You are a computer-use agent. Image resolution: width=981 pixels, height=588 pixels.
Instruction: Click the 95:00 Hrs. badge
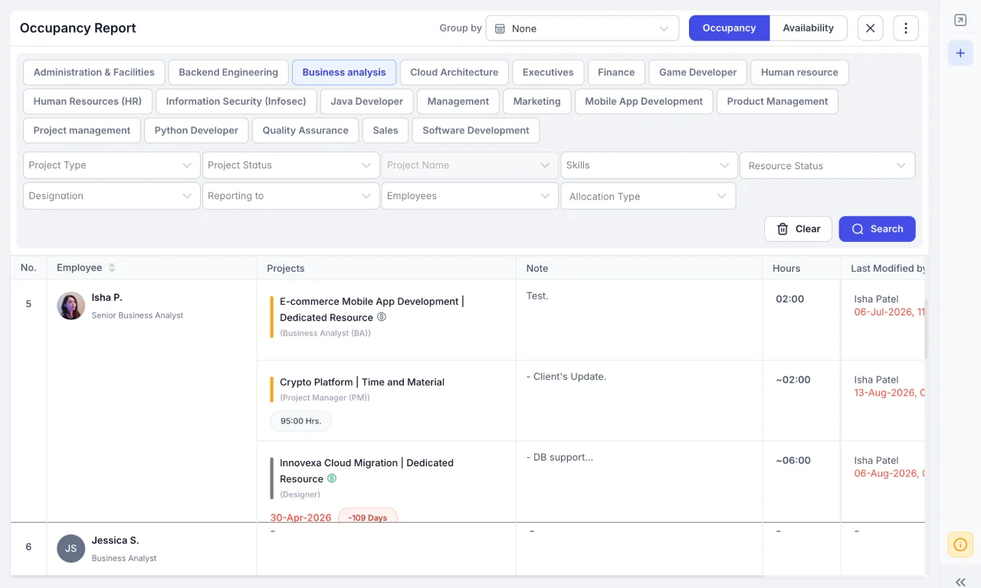[300, 420]
